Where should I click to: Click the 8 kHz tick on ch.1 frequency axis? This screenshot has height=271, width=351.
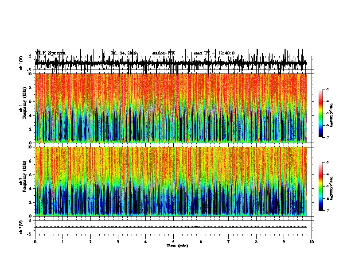coord(31,88)
